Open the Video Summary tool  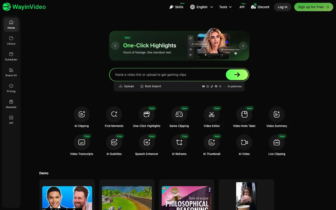tap(277, 114)
